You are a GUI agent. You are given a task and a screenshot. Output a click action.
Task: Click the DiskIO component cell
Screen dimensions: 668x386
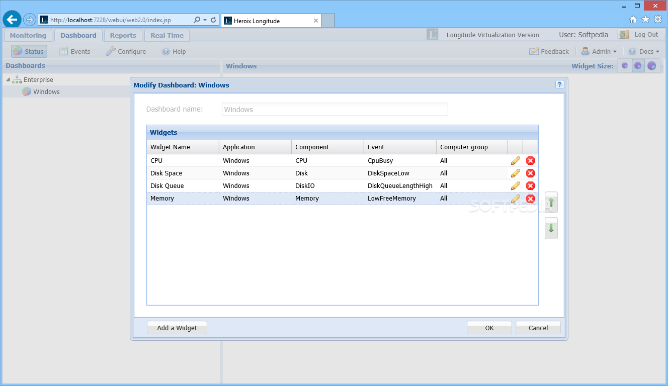[x=327, y=186]
